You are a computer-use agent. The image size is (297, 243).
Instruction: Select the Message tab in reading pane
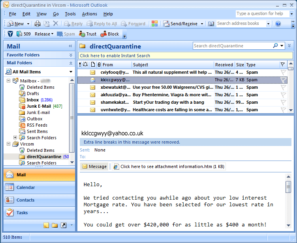pos(94,166)
